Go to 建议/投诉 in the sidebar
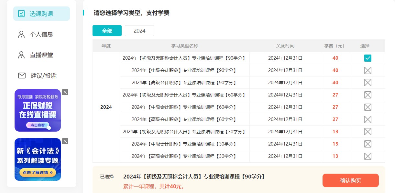395x193 pixels. (43, 76)
